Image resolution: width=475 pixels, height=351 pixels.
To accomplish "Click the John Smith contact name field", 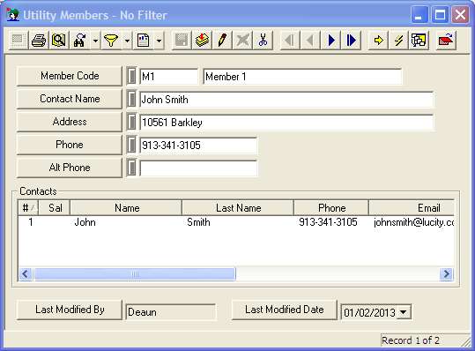I will click(286, 100).
